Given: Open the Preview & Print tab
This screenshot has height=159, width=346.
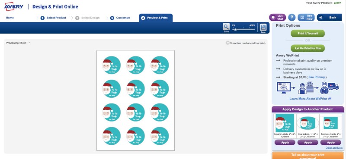Looking at the screenshot, I should [x=156, y=18].
